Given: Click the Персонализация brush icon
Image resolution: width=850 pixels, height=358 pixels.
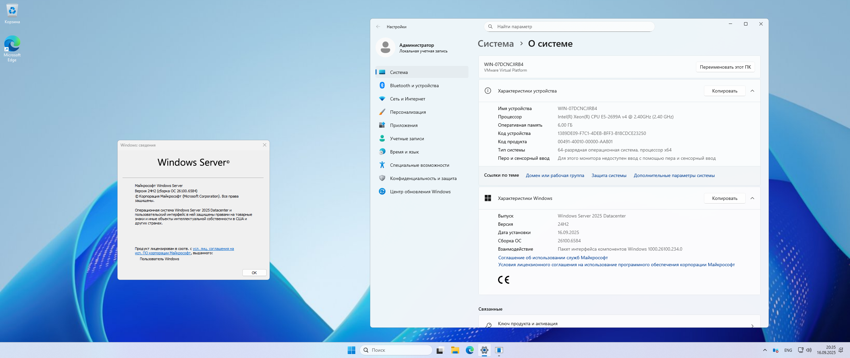Looking at the screenshot, I should coord(382,112).
